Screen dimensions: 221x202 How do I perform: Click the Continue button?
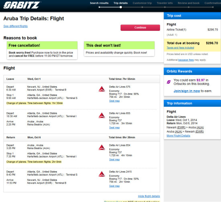click(x=140, y=28)
